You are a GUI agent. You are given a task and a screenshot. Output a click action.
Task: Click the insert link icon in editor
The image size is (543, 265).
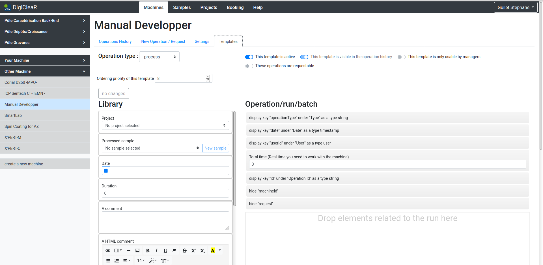click(x=108, y=251)
